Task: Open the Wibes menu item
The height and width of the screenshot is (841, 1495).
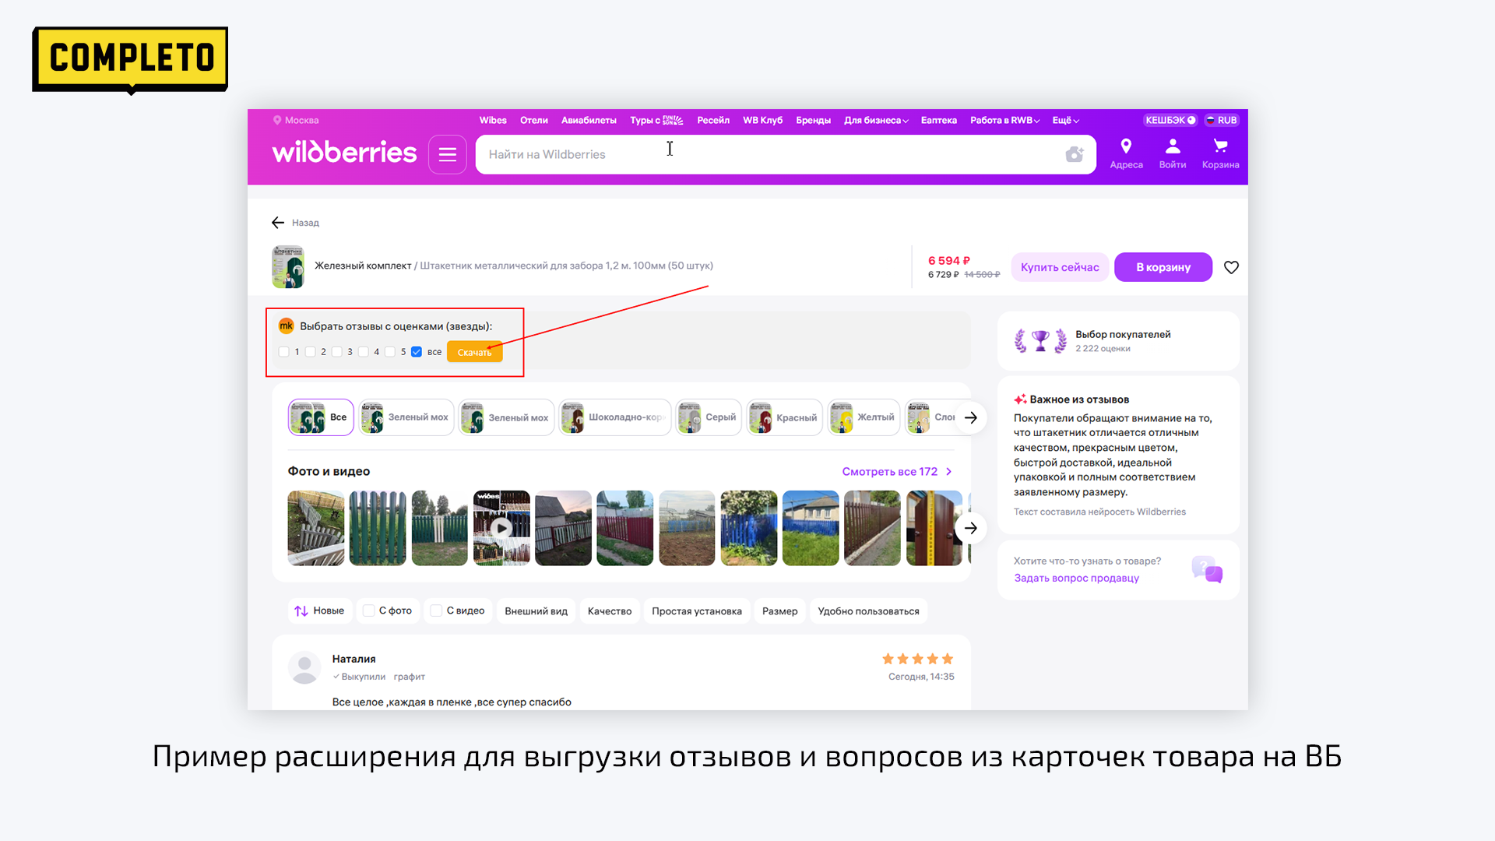Action: point(493,120)
